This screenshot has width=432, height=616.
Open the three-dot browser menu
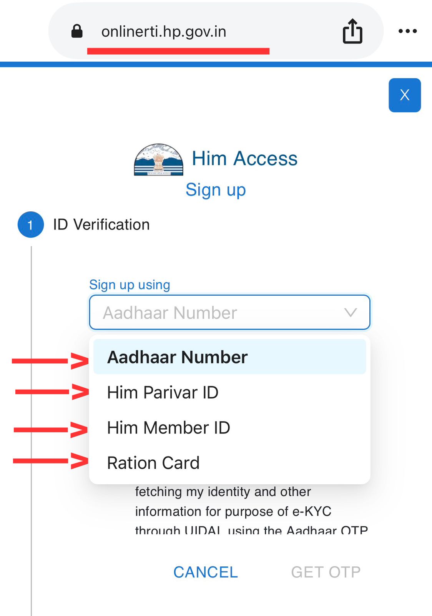[407, 31]
